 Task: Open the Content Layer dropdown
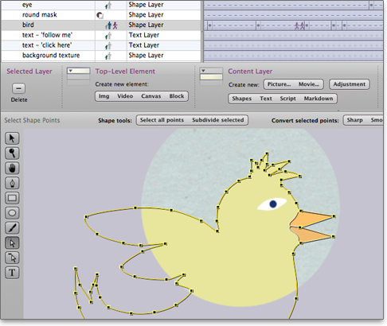pos(211,71)
